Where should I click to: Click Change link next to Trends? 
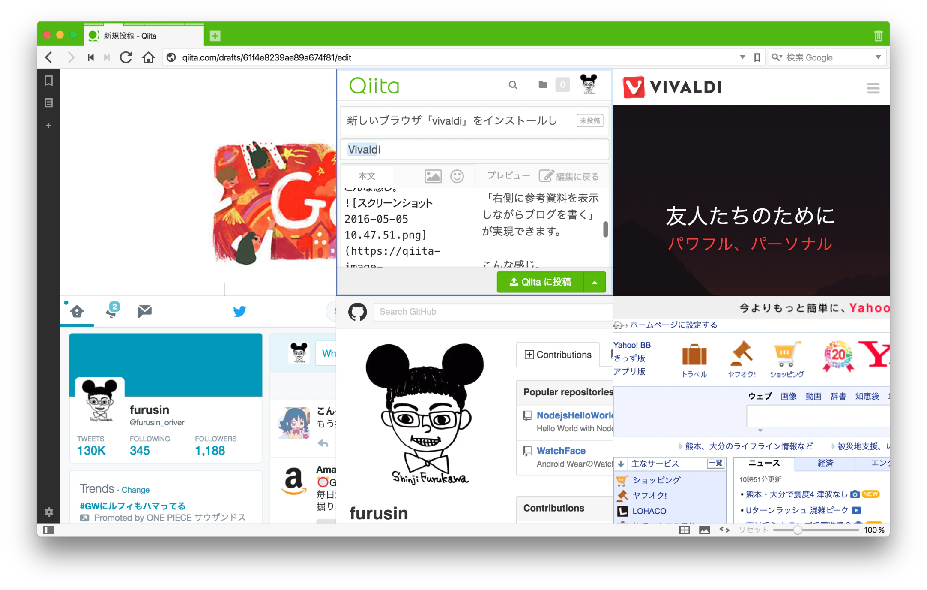pyautogui.click(x=135, y=490)
